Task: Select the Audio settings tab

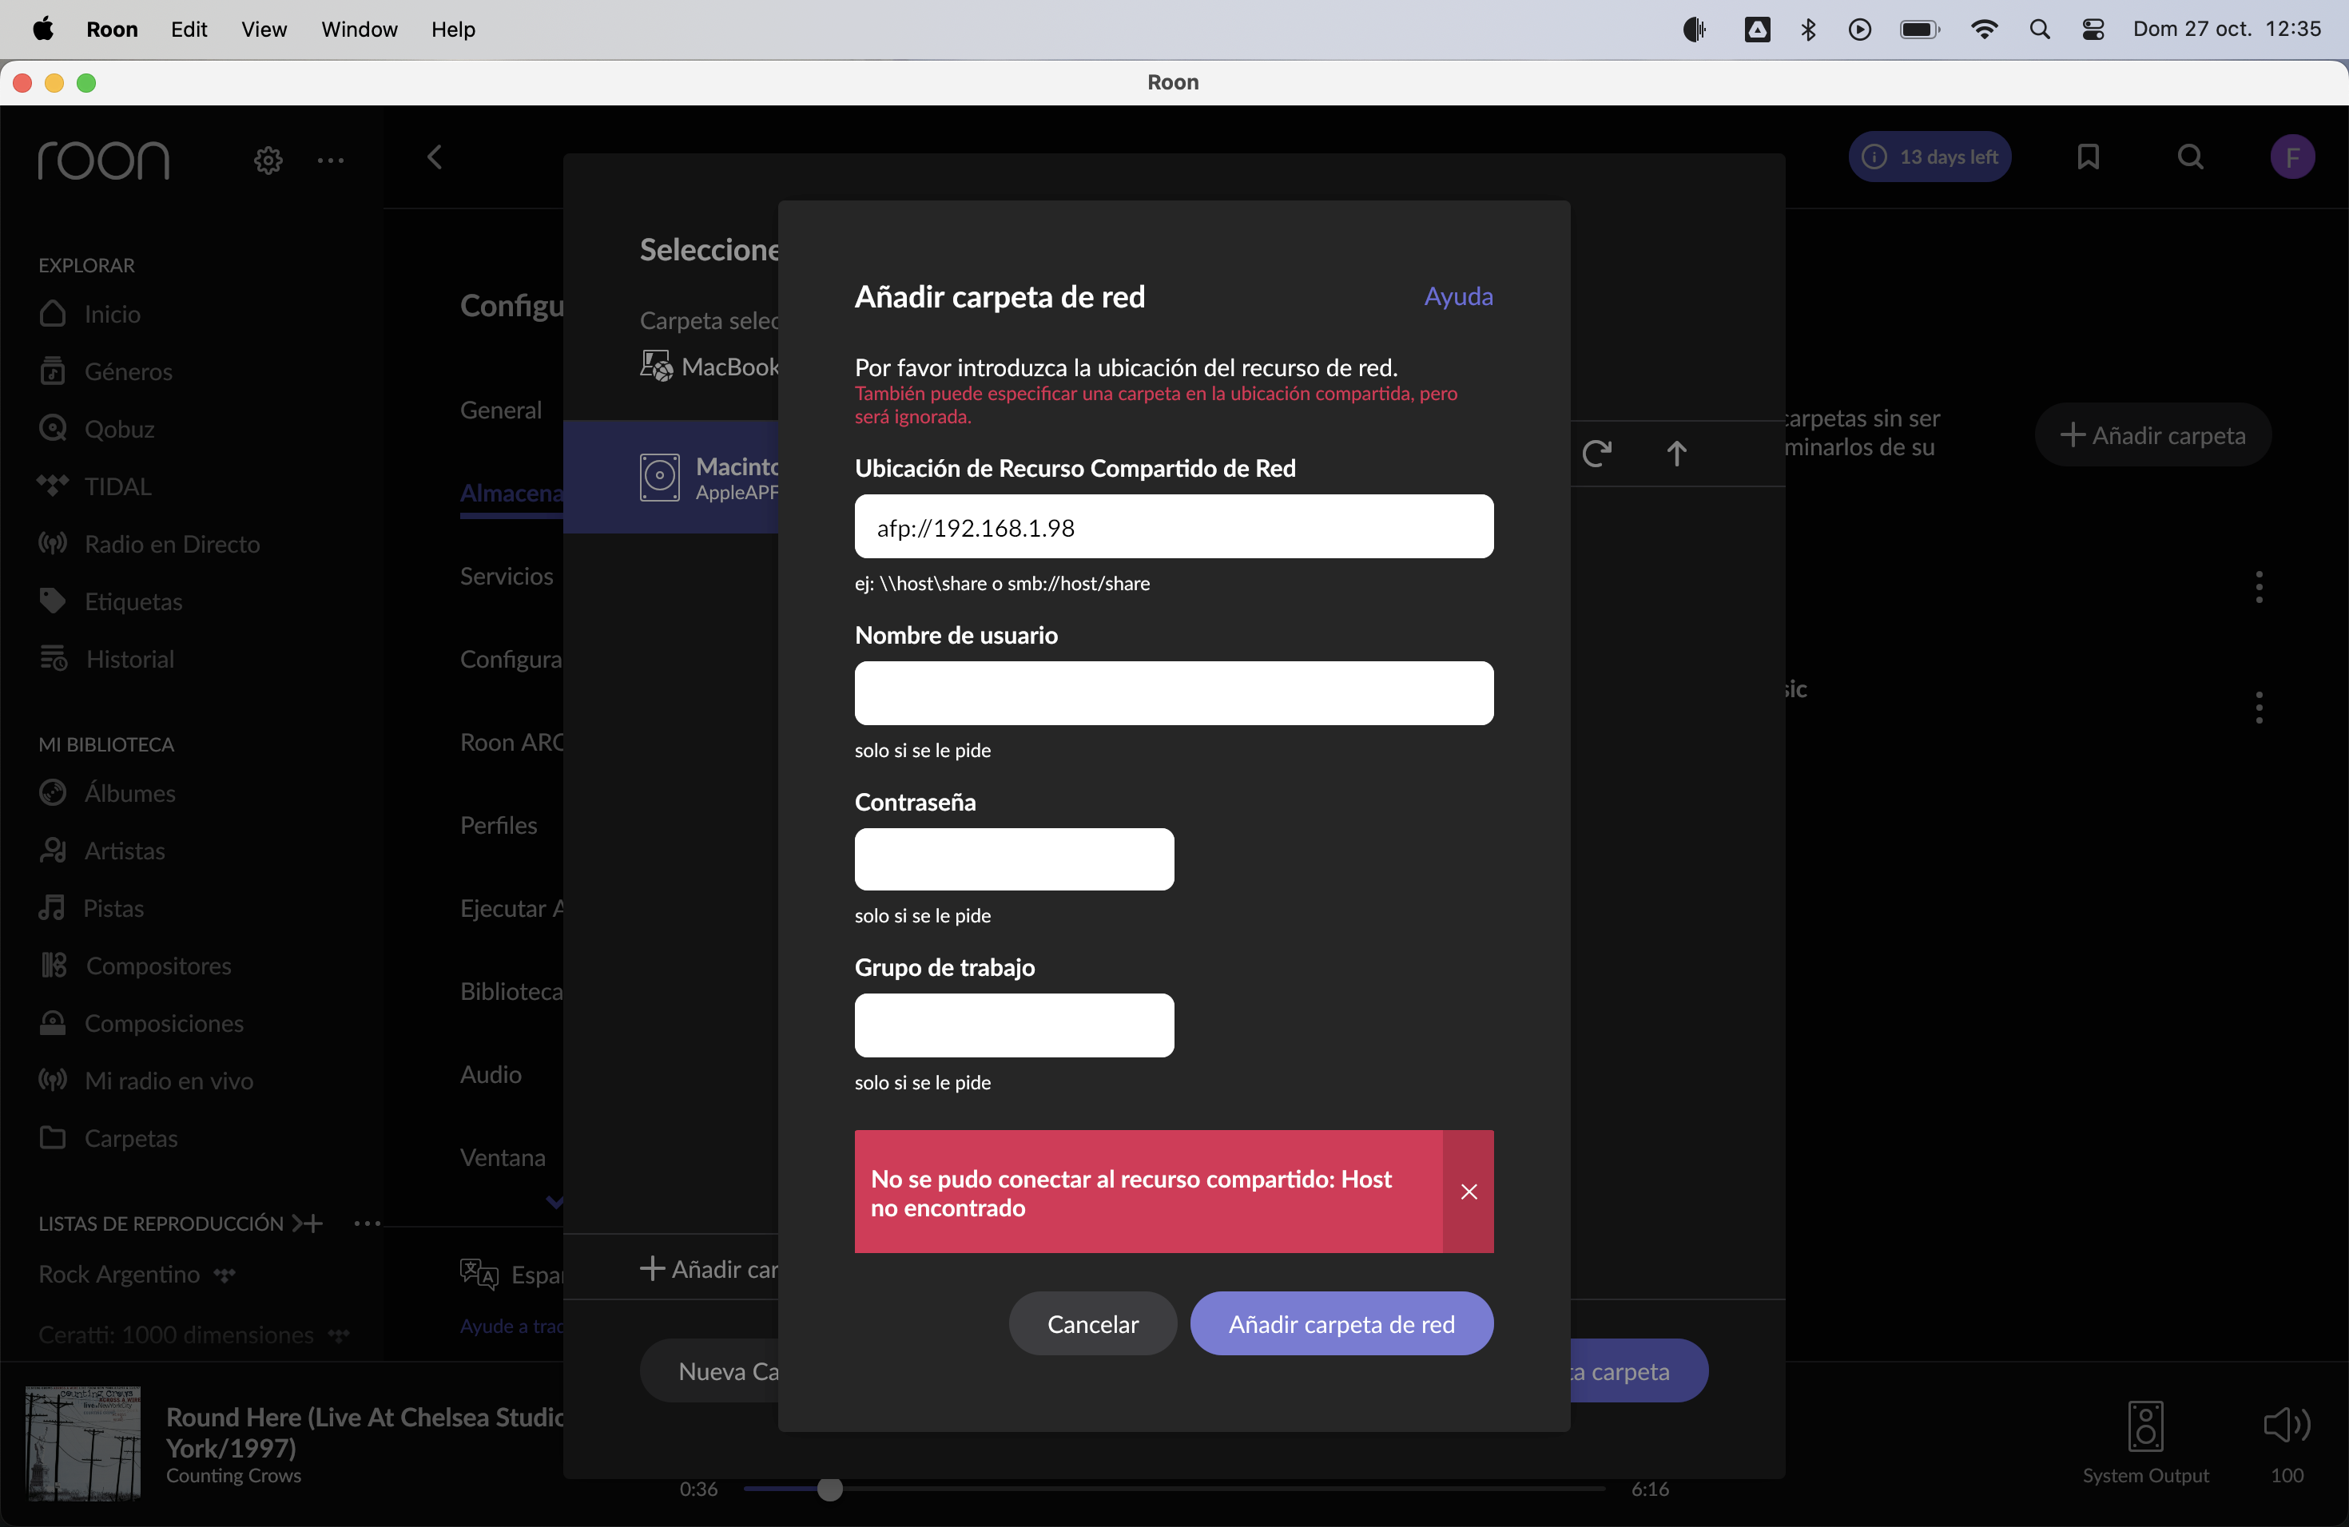Action: 491,1074
